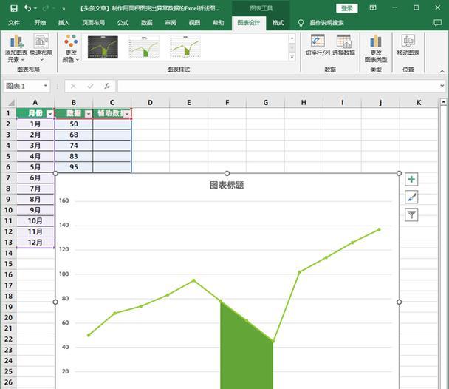
Task: Click the formula bar input area
Action: 278,86
